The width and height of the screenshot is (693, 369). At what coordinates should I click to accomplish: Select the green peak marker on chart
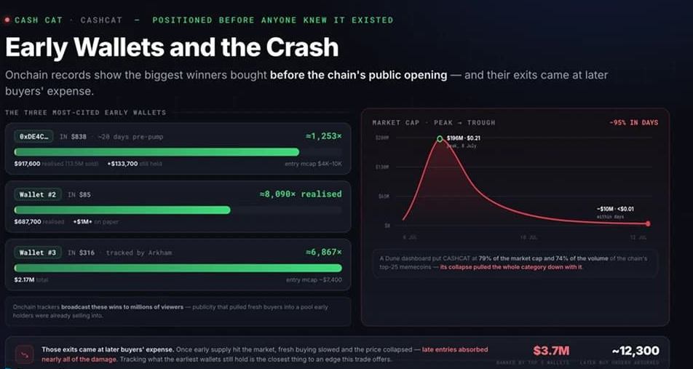point(440,139)
